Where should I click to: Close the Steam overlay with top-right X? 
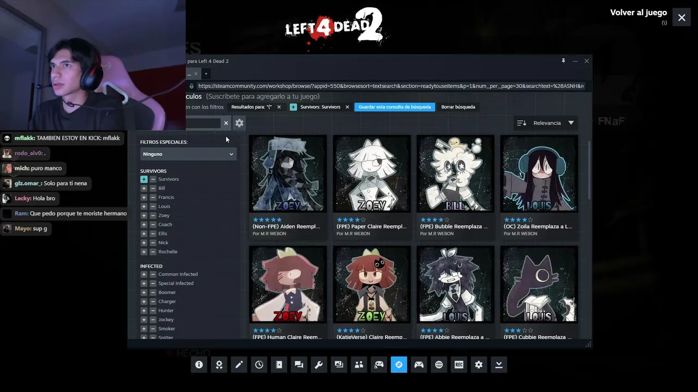click(682, 18)
